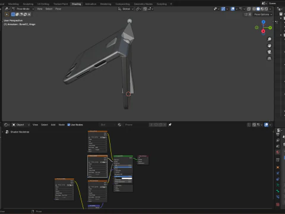The width and height of the screenshot is (285, 214).
Task: Pin the node editor with the pin icon
Action: click(x=170, y=125)
